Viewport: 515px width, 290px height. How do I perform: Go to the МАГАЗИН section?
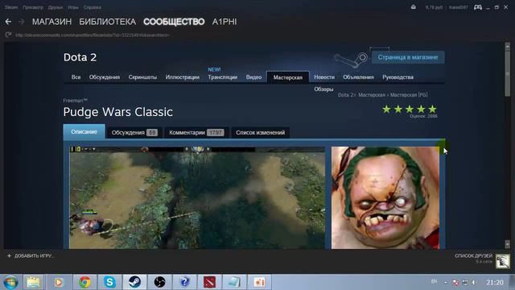[x=51, y=22]
